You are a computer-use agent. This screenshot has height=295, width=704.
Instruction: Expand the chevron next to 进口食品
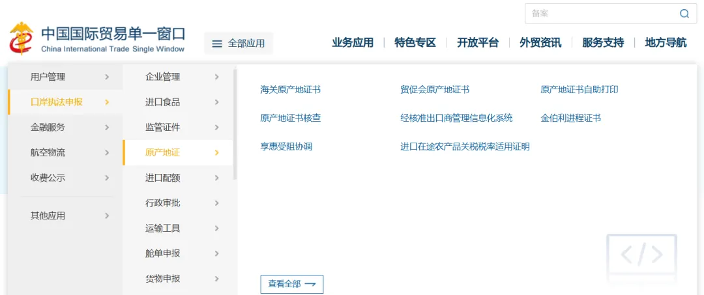(x=217, y=102)
